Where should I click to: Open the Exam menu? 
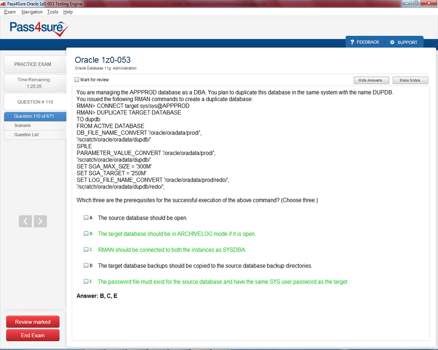(x=10, y=12)
